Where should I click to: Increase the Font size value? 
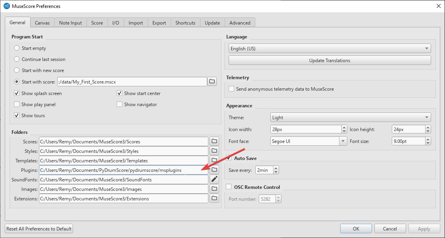428,139
